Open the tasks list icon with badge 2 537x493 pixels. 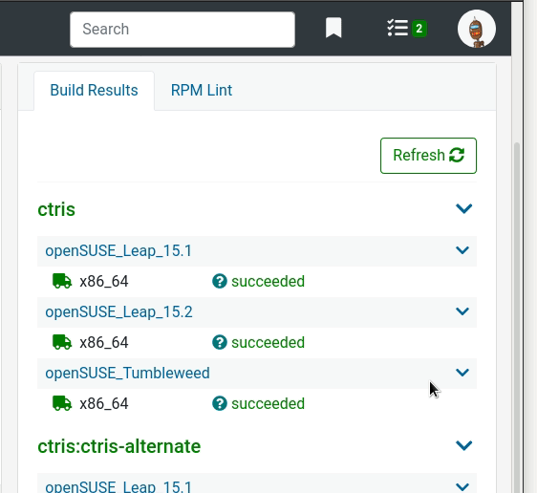(406, 28)
